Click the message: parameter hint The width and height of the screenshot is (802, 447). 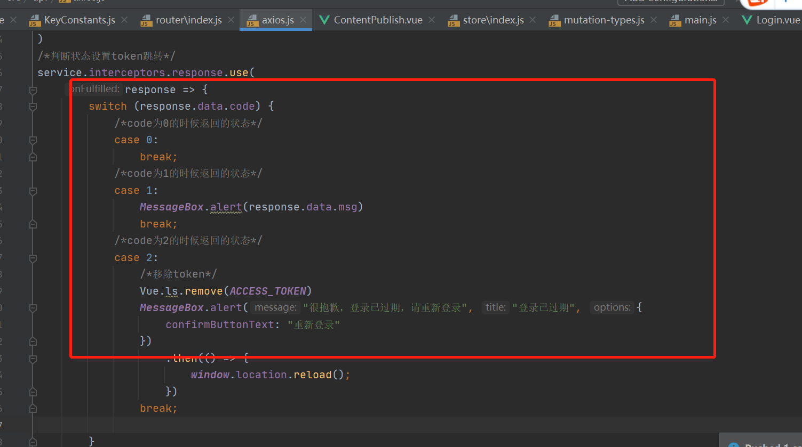[x=275, y=307]
